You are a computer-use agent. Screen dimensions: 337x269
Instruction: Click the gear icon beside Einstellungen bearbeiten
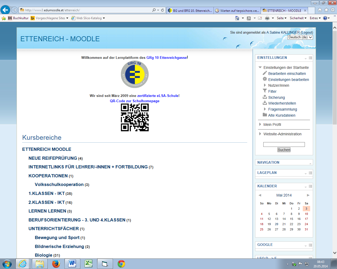(265, 79)
